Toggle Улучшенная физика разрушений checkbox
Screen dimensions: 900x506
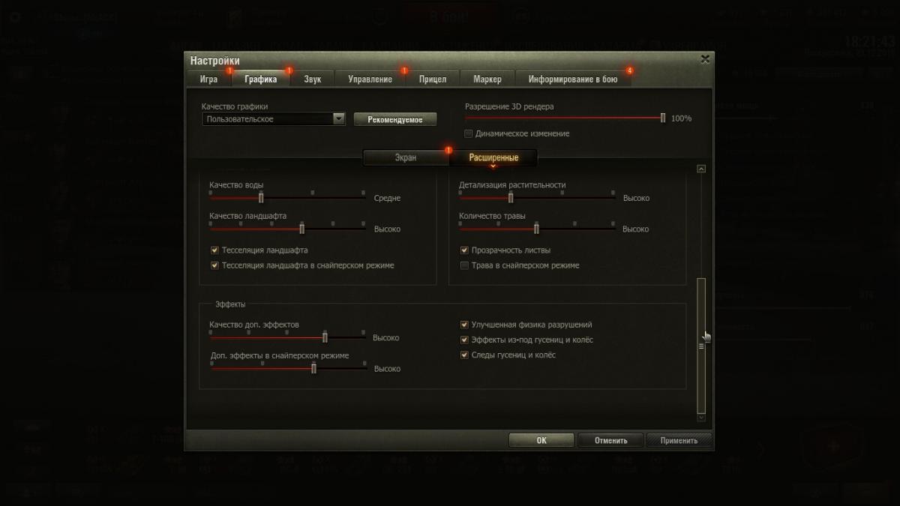465,325
